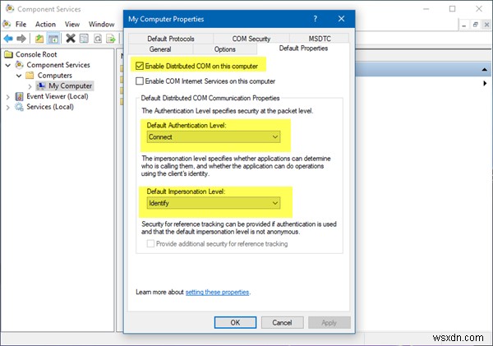Open the Default Authentication Level dropdown

[x=214, y=136]
